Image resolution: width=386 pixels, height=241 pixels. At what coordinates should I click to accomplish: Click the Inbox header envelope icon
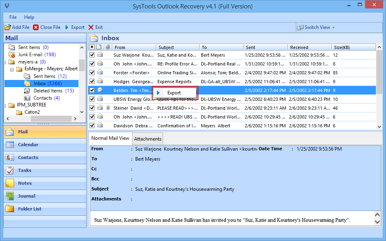click(94, 38)
